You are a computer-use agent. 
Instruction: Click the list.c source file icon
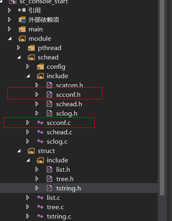click(40, 198)
